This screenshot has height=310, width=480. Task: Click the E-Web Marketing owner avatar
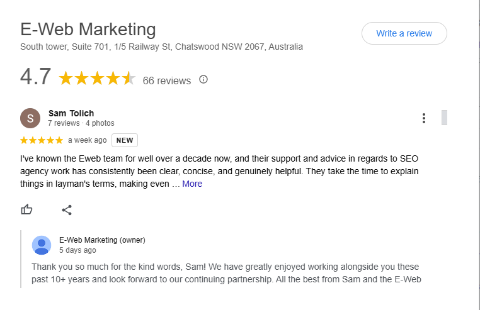tap(42, 245)
